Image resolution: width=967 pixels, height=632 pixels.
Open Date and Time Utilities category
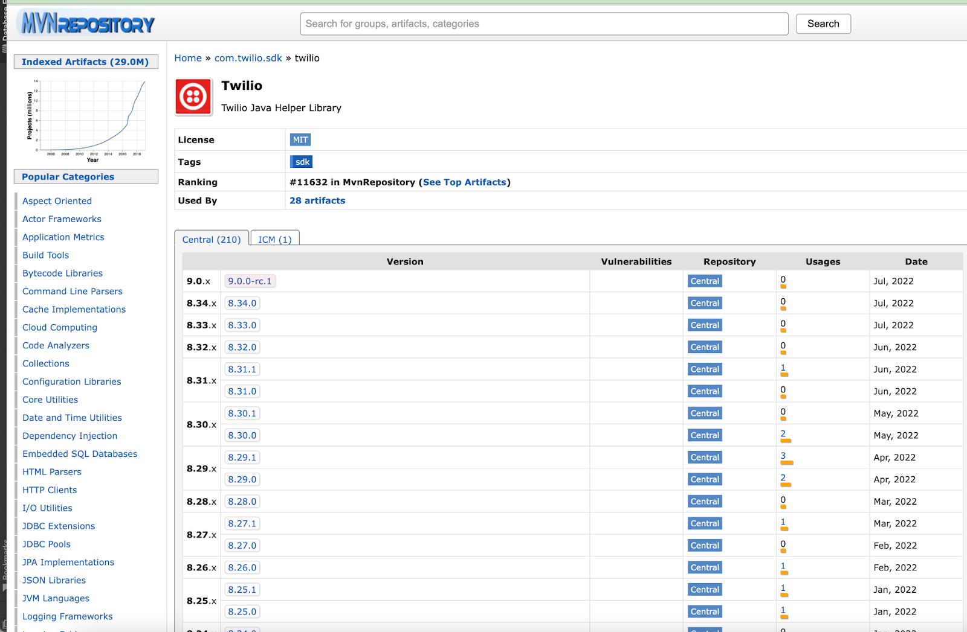[x=72, y=418]
